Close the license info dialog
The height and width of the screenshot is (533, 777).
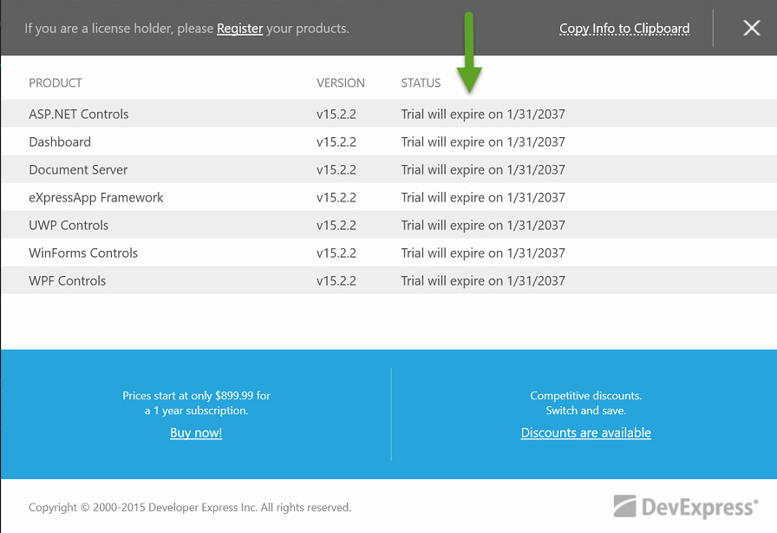click(x=751, y=29)
